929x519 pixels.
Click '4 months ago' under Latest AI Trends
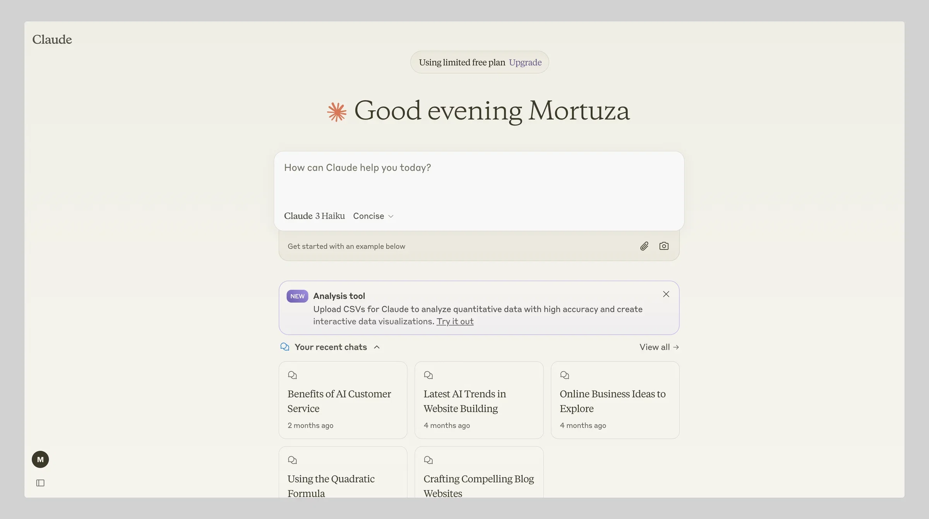click(447, 425)
